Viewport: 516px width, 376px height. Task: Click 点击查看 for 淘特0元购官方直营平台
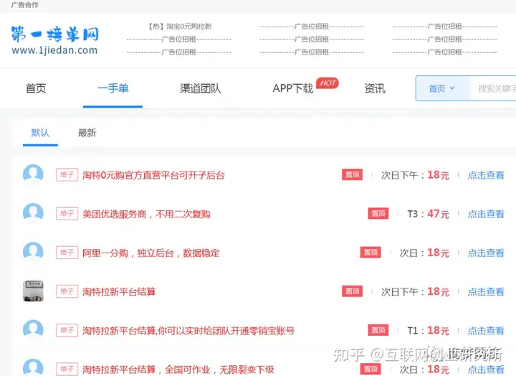pyautogui.click(x=486, y=175)
